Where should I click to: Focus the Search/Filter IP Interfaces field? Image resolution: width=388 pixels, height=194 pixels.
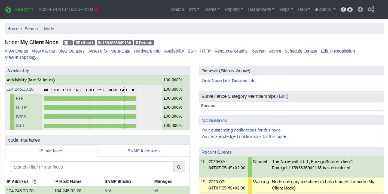pos(92,167)
